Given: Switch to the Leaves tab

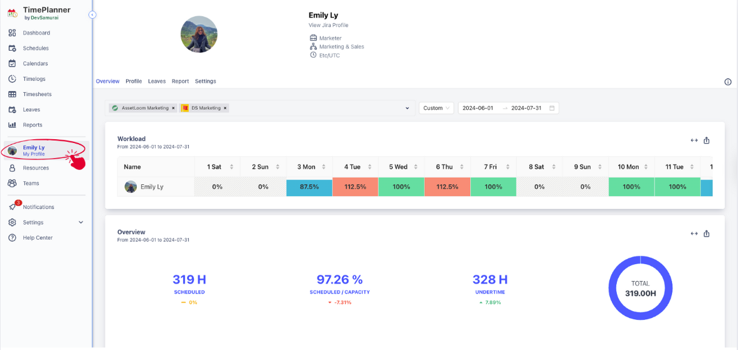Looking at the screenshot, I should [x=157, y=82].
